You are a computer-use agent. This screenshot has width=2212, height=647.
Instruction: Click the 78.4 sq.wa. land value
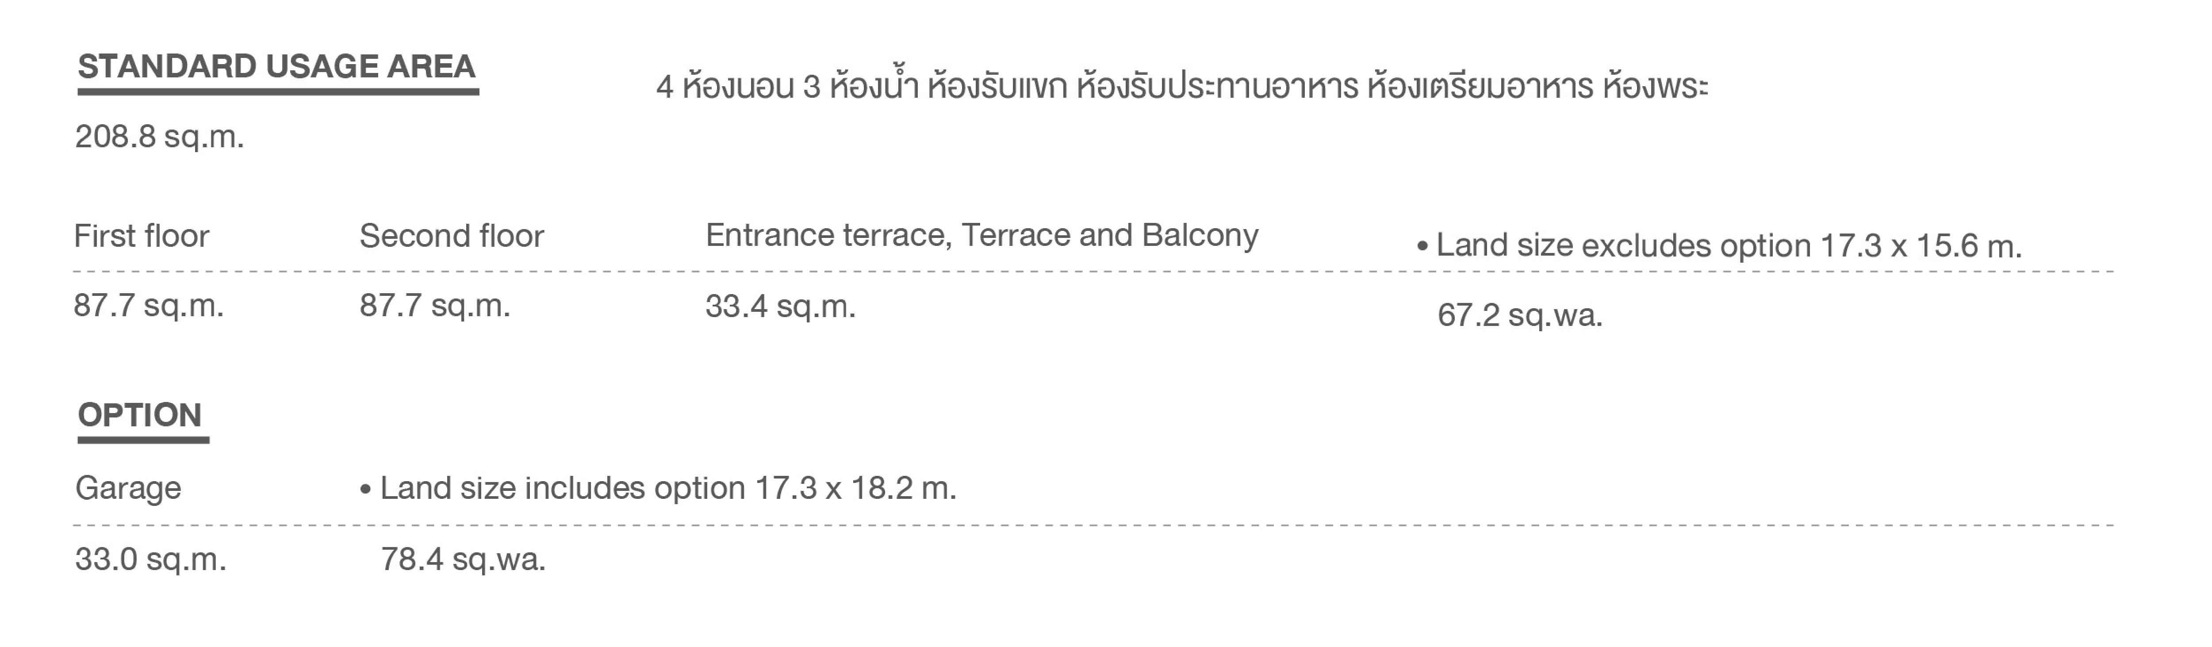click(464, 559)
